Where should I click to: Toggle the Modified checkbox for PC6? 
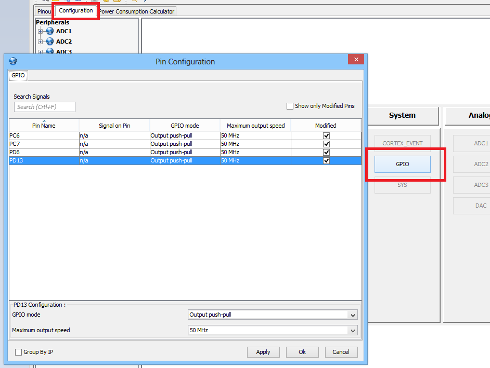326,135
